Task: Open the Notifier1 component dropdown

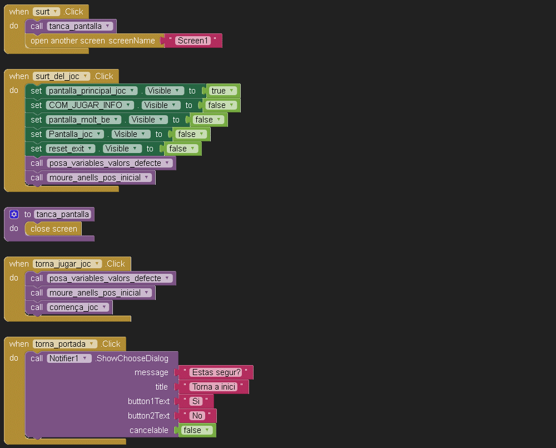Action: click(x=86, y=358)
